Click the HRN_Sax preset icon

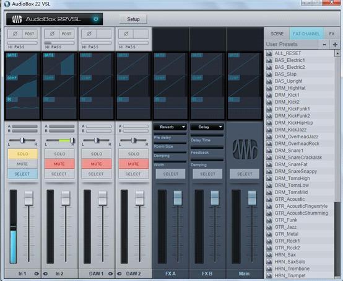(x=269, y=255)
